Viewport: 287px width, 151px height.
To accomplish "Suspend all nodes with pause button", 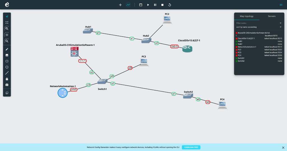I will [x=155, y=5].
